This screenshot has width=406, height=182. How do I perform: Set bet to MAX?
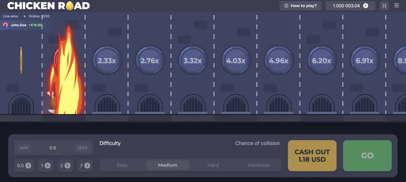(82, 148)
